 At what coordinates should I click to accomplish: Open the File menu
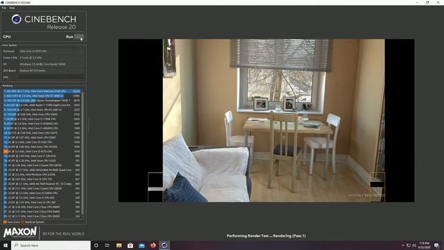(3, 8)
